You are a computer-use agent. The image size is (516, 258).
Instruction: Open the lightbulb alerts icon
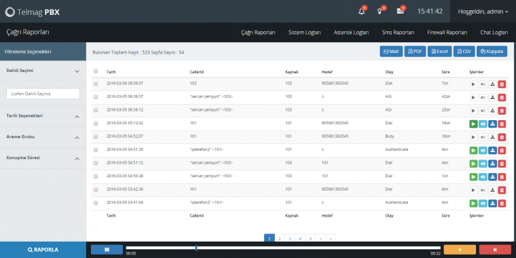[x=380, y=11]
